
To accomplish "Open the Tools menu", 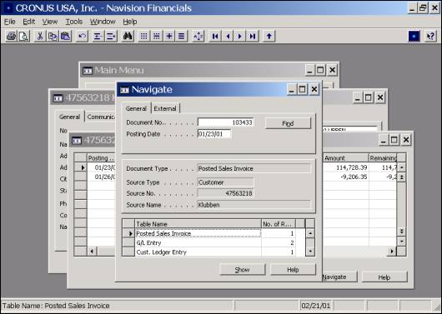I will point(74,22).
